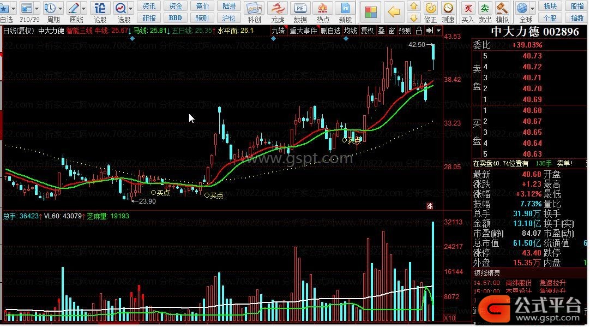The width and height of the screenshot is (590, 327).
Task: Click the 智能三线 indicator name
Action: point(80,31)
